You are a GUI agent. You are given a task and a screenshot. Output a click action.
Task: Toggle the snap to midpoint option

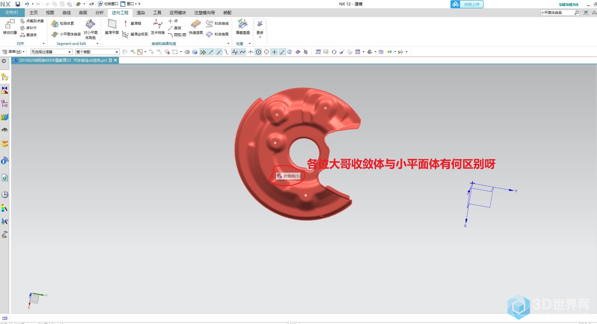pos(219,52)
